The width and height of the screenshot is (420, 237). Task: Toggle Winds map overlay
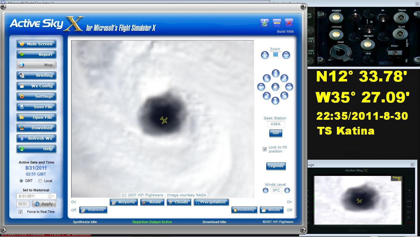pyautogui.click(x=271, y=210)
